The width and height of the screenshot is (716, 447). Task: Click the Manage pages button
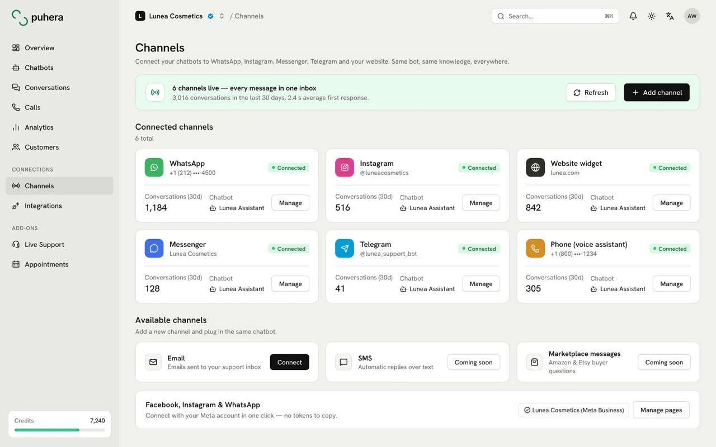661,410
